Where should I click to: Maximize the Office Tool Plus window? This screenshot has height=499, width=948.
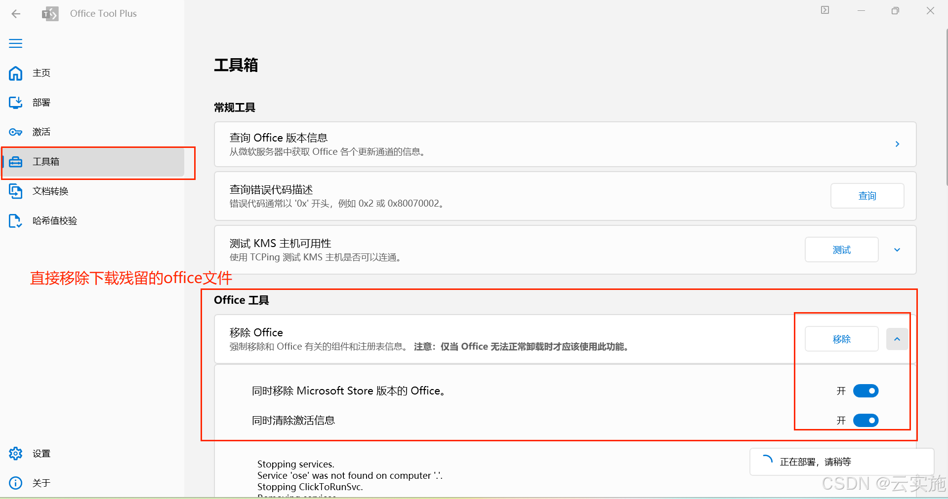(x=895, y=10)
